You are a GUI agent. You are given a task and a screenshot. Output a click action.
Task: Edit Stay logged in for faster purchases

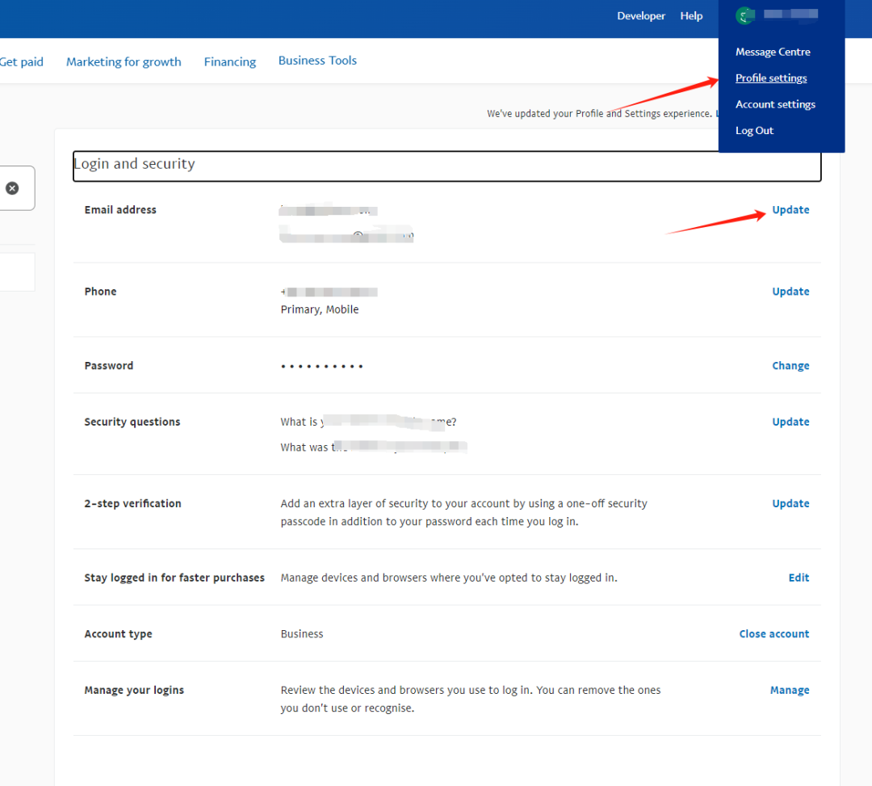pyautogui.click(x=799, y=578)
